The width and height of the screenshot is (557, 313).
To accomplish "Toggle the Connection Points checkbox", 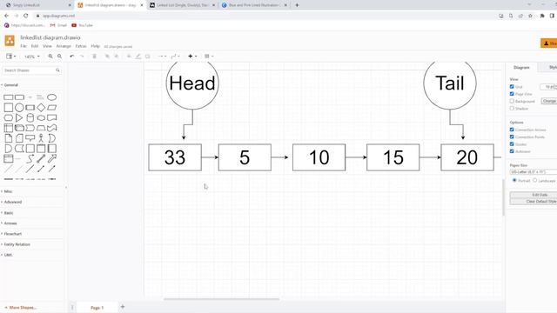I will click(512, 137).
